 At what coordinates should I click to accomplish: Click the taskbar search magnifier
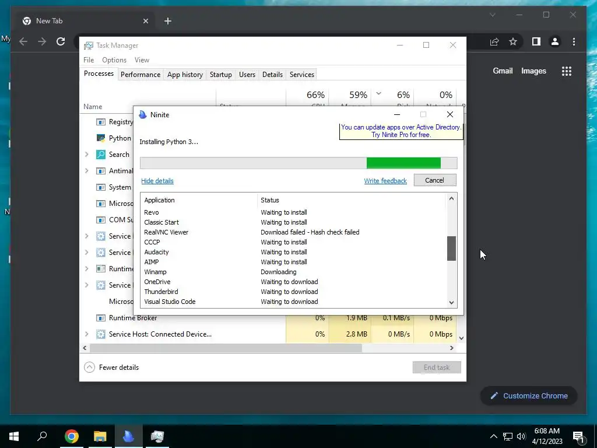[x=42, y=436]
